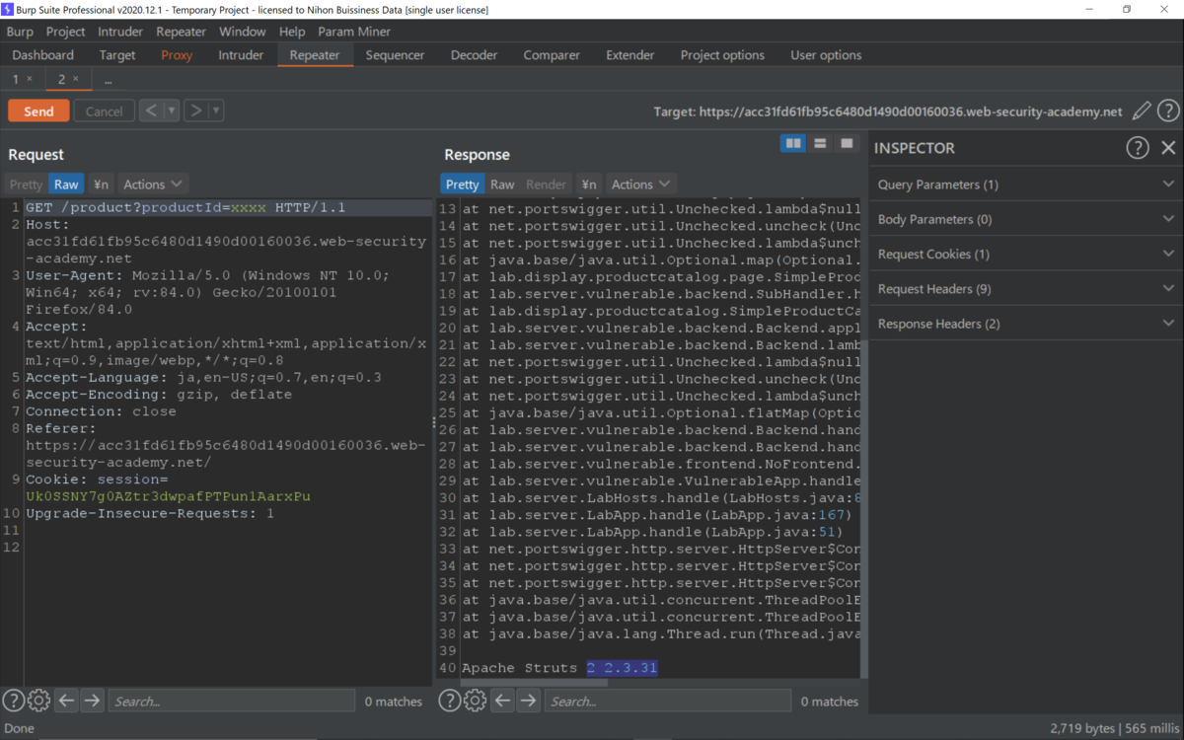Switch to combined tabbed layout view
Screen dimensions: 1184x740
pyautogui.click(x=847, y=144)
